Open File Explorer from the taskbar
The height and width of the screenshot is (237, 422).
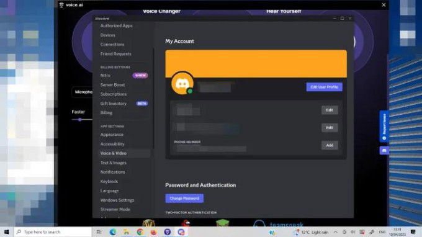tap(126, 232)
